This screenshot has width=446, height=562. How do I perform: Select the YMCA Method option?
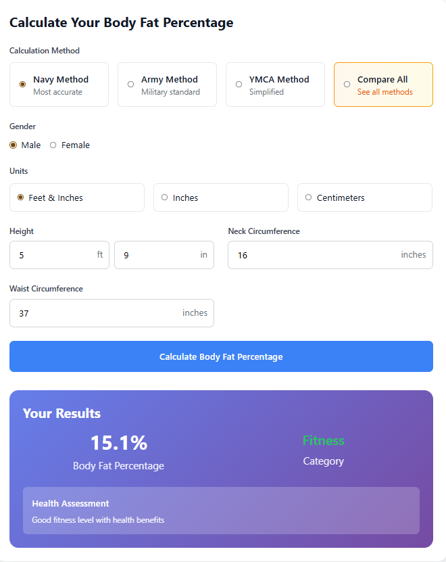pos(275,85)
